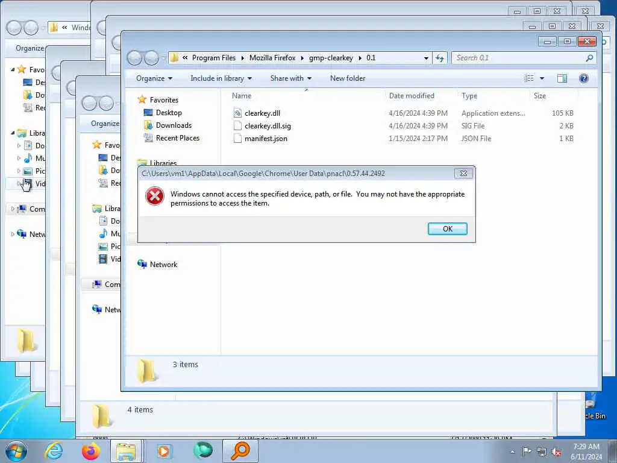Click Organize in the 4-items background window
This screenshot has height=463, width=617.
[x=105, y=124]
